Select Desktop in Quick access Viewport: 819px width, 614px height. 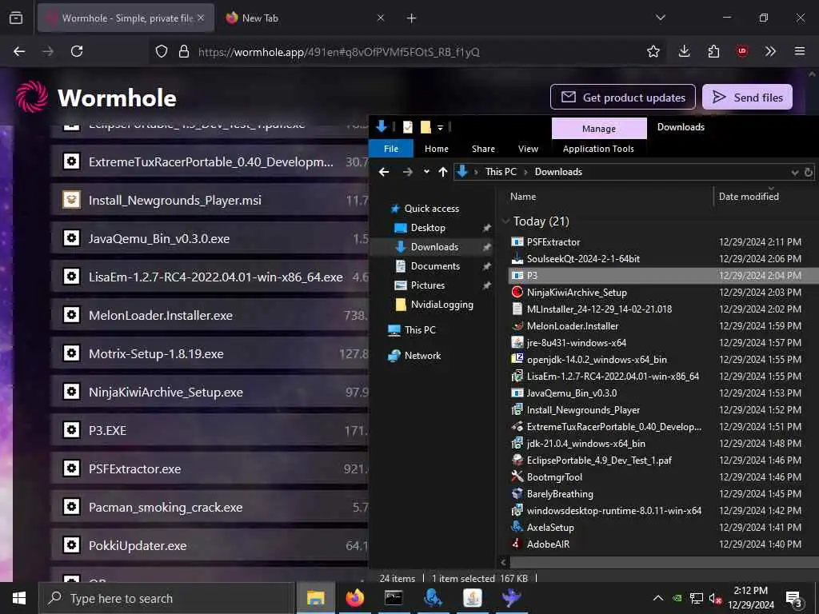tap(428, 228)
